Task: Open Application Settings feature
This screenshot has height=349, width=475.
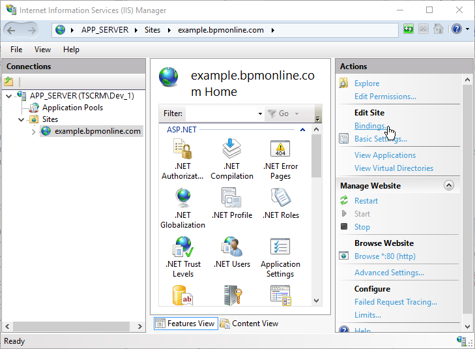Action: tap(280, 247)
